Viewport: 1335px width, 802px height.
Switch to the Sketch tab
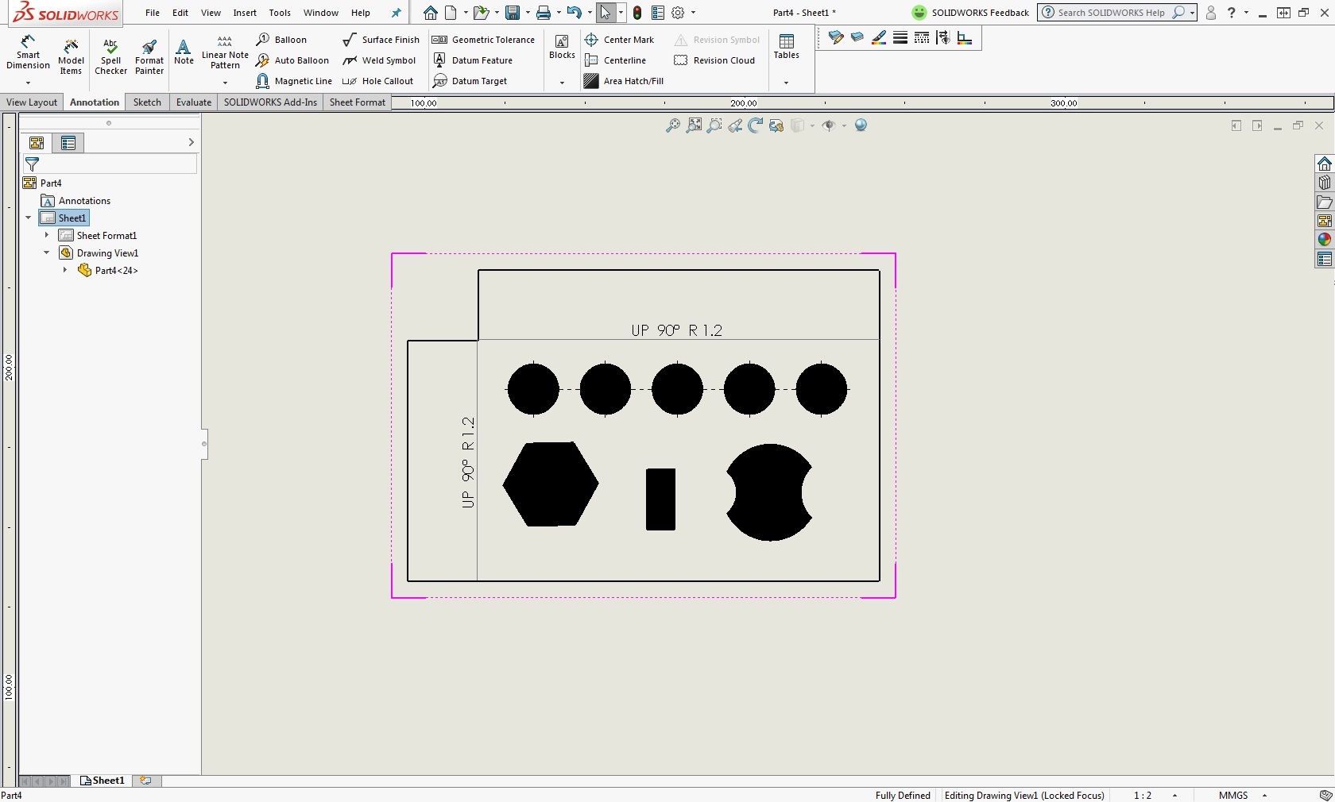pos(147,102)
